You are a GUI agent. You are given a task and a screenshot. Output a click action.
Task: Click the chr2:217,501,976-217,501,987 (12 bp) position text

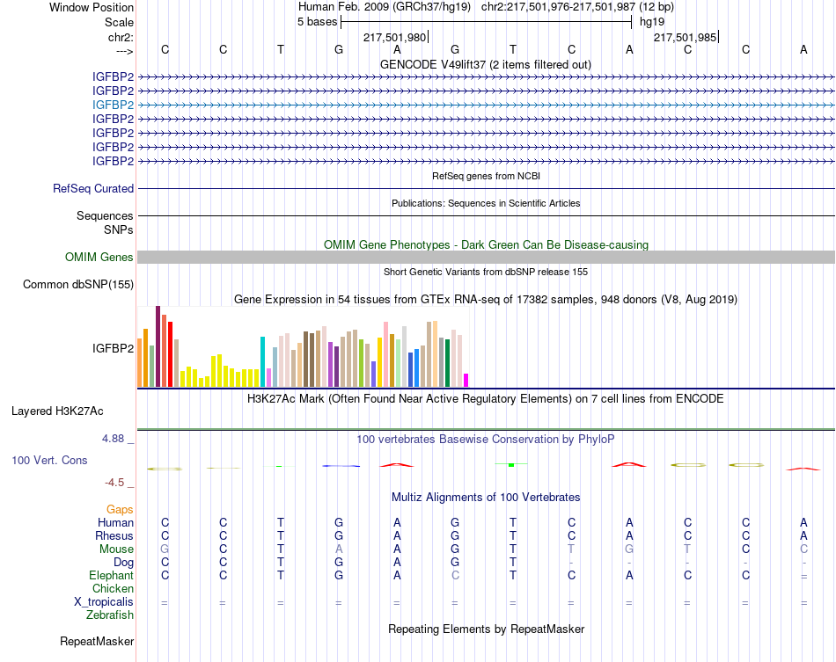577,7
